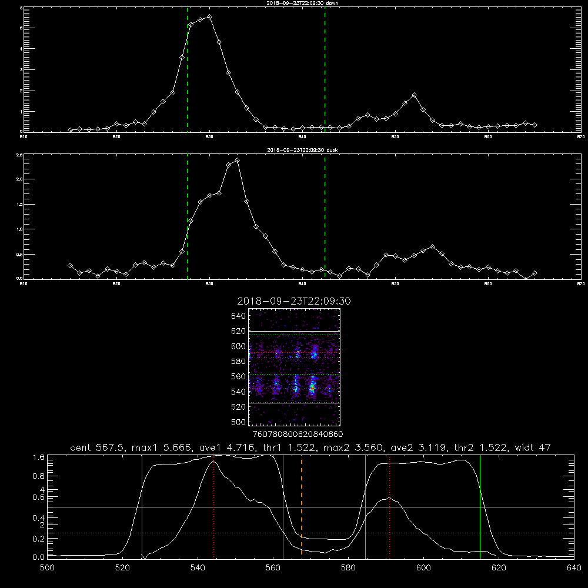This screenshot has height=588, width=588.
Task: Click the '600' y-axis label of the spectral image
Action: [x=239, y=346]
